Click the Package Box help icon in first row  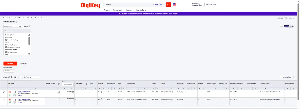102,92
